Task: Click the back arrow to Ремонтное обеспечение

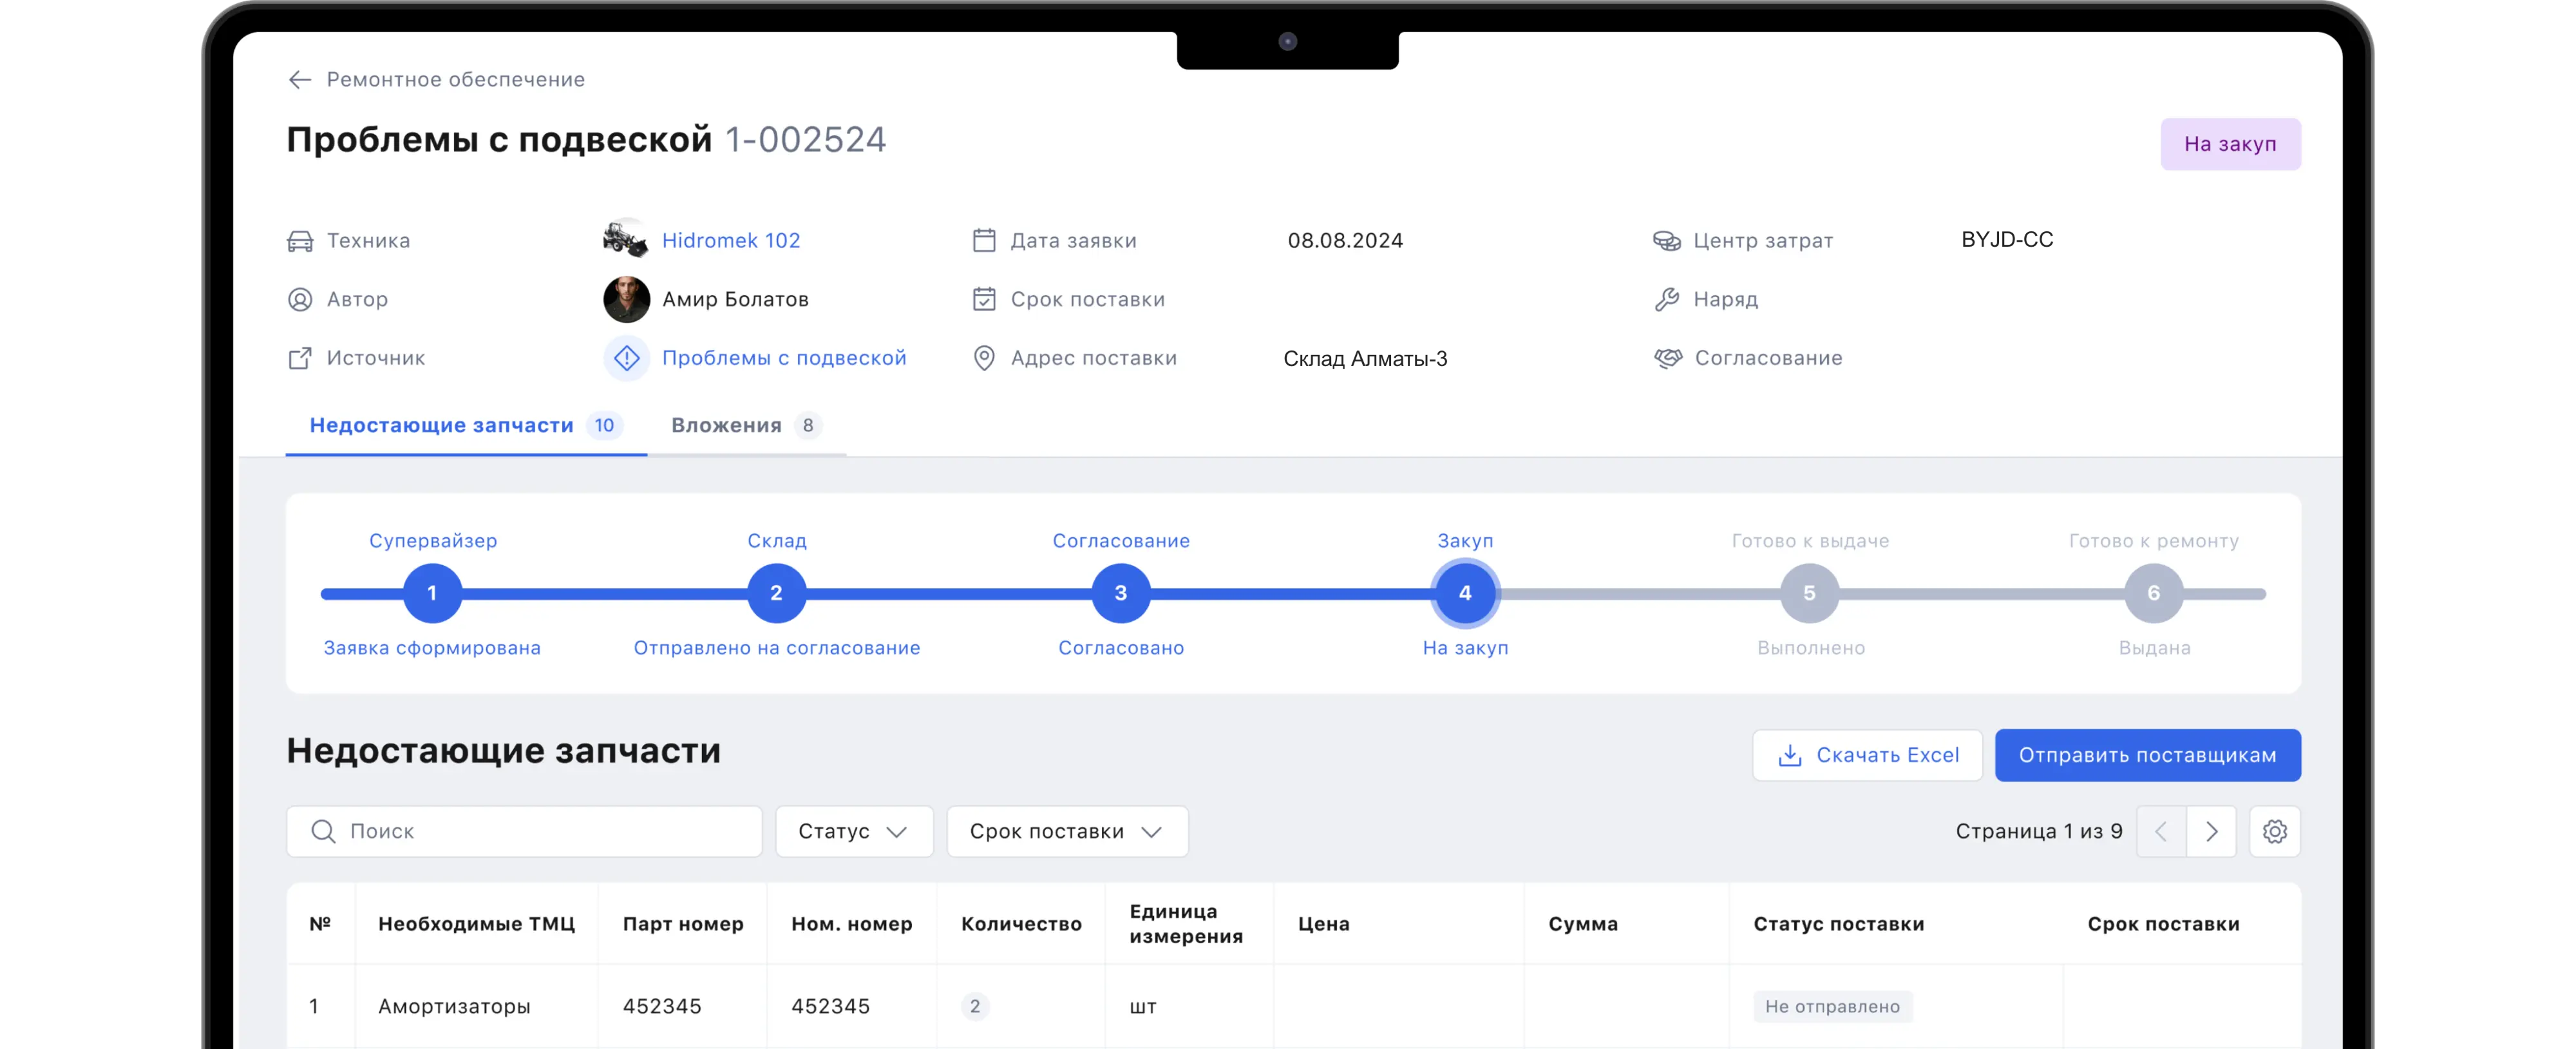Action: click(x=299, y=80)
